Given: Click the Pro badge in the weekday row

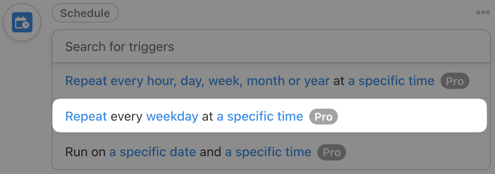Looking at the screenshot, I should tap(323, 117).
